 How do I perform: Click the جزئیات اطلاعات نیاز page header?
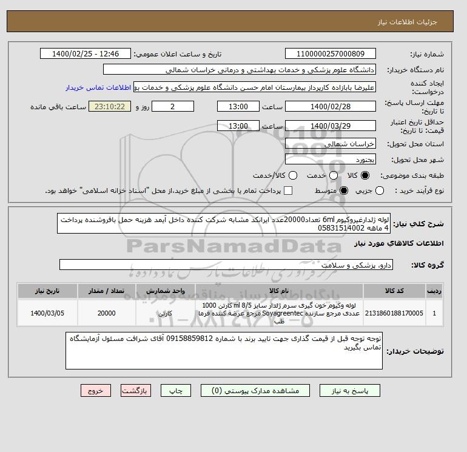pos(407,22)
